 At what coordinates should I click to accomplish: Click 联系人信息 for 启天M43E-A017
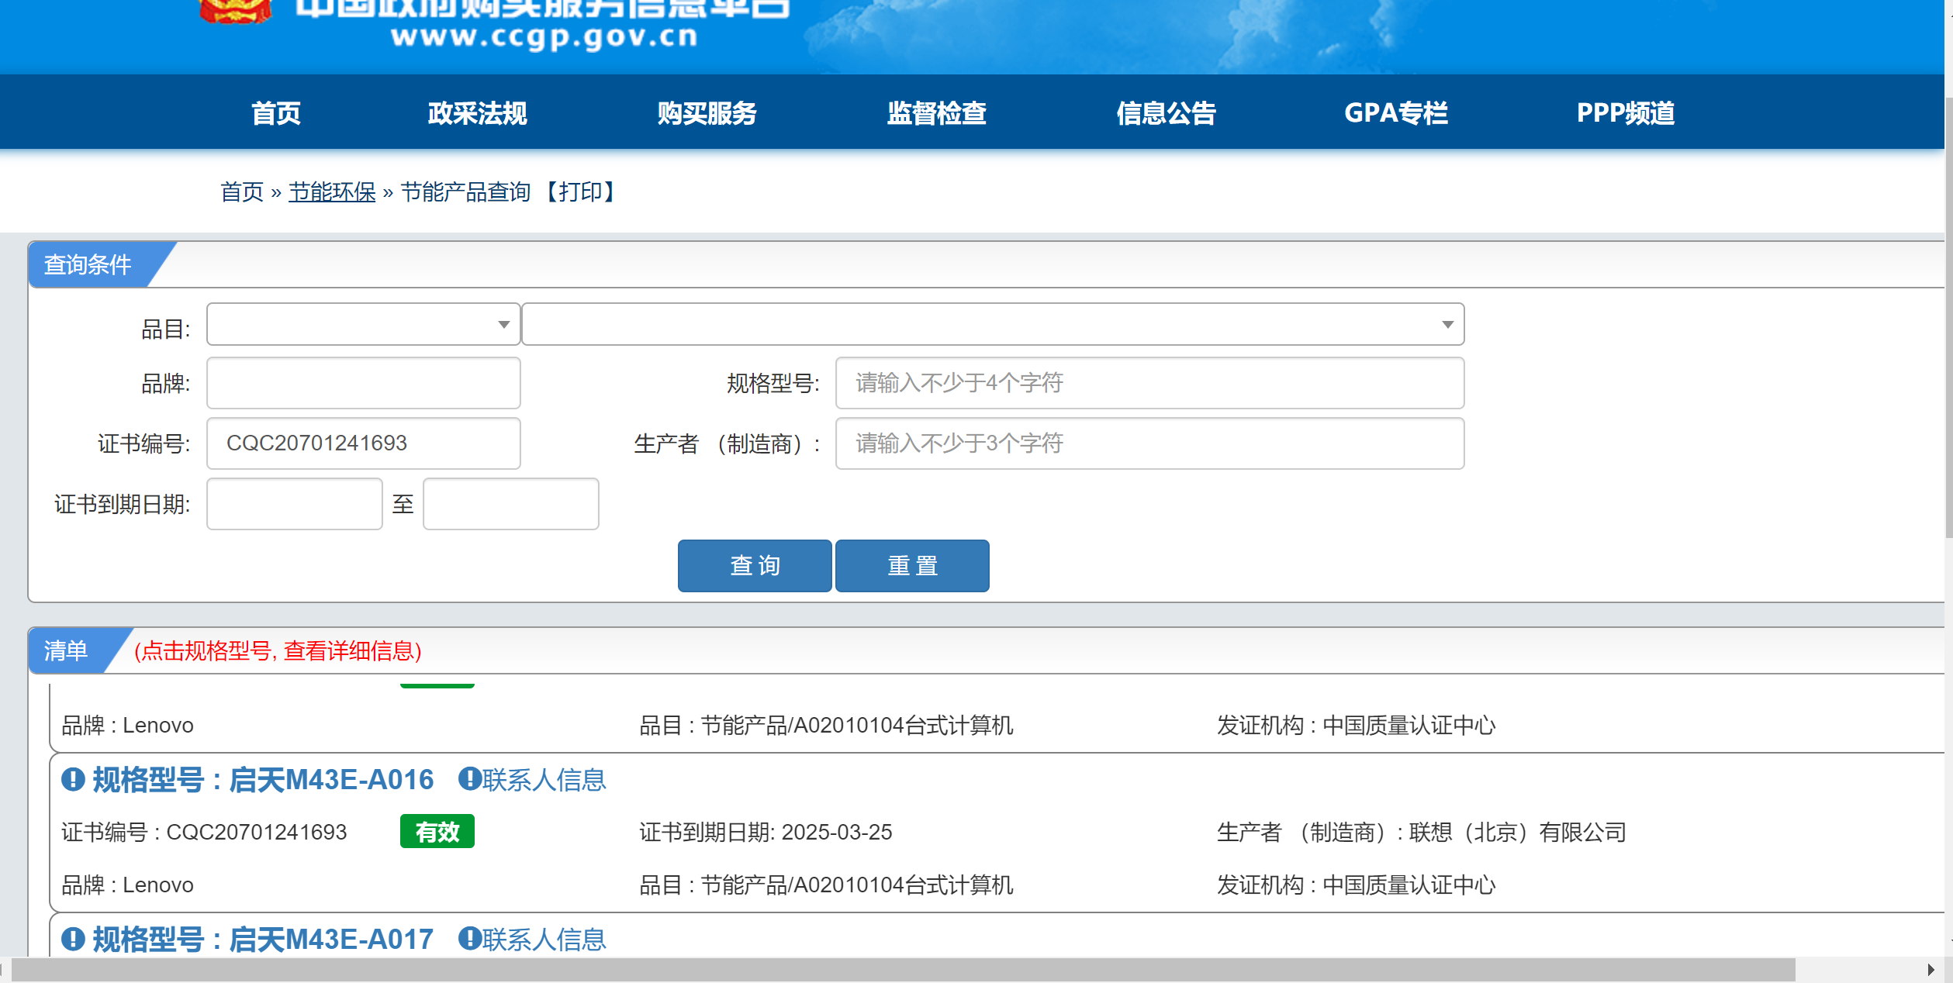[544, 940]
